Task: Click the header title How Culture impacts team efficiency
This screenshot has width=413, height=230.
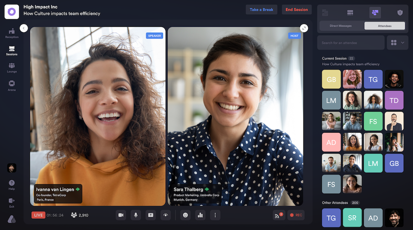Action: [62, 14]
